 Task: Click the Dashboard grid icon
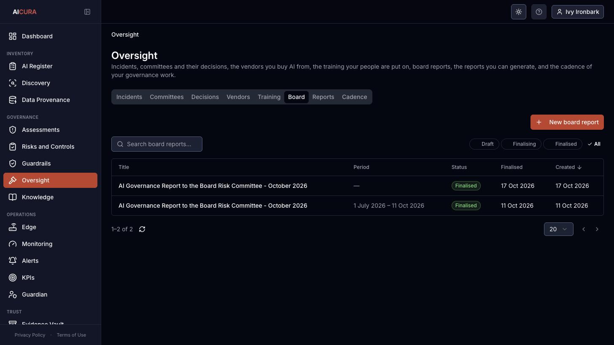click(13, 36)
